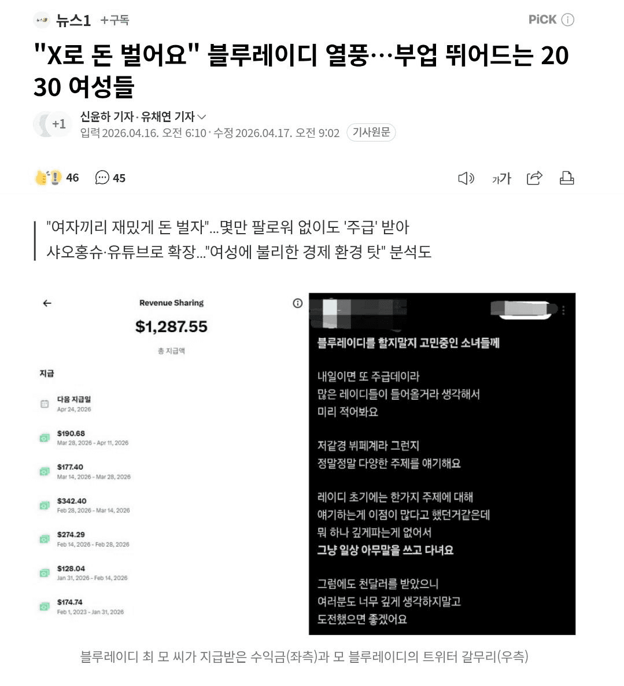Adjust font size with 가가 icon
624x686 pixels.
pyautogui.click(x=501, y=178)
